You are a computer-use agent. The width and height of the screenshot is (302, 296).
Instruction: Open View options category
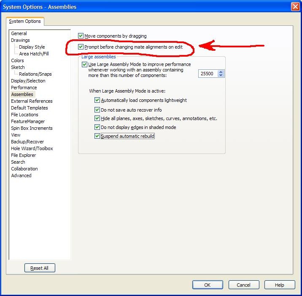16,135
